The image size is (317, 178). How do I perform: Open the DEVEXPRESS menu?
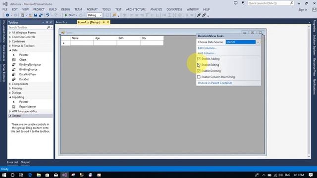174,9
